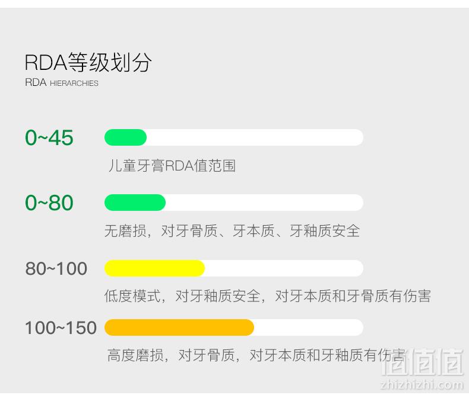469x395 pixels.
Task: Click the 儿童牙膏RDA值范围 caption
Action: (x=172, y=166)
